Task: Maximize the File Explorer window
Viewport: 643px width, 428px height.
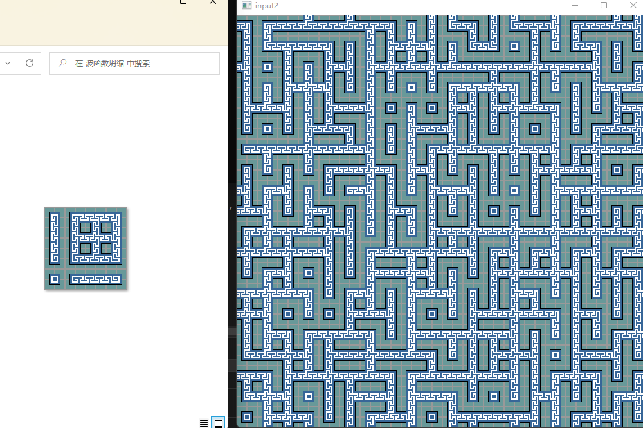Action: (183, 3)
